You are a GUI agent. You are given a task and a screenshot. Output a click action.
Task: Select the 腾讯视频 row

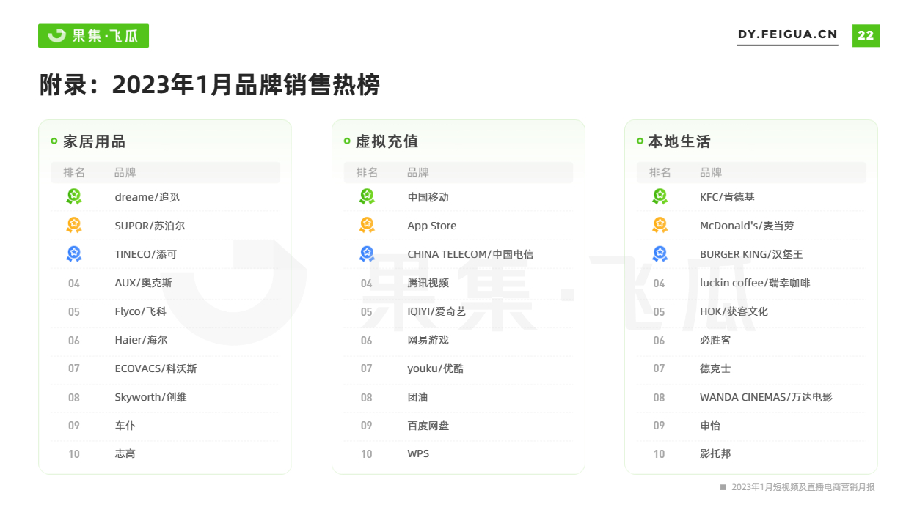(x=458, y=283)
